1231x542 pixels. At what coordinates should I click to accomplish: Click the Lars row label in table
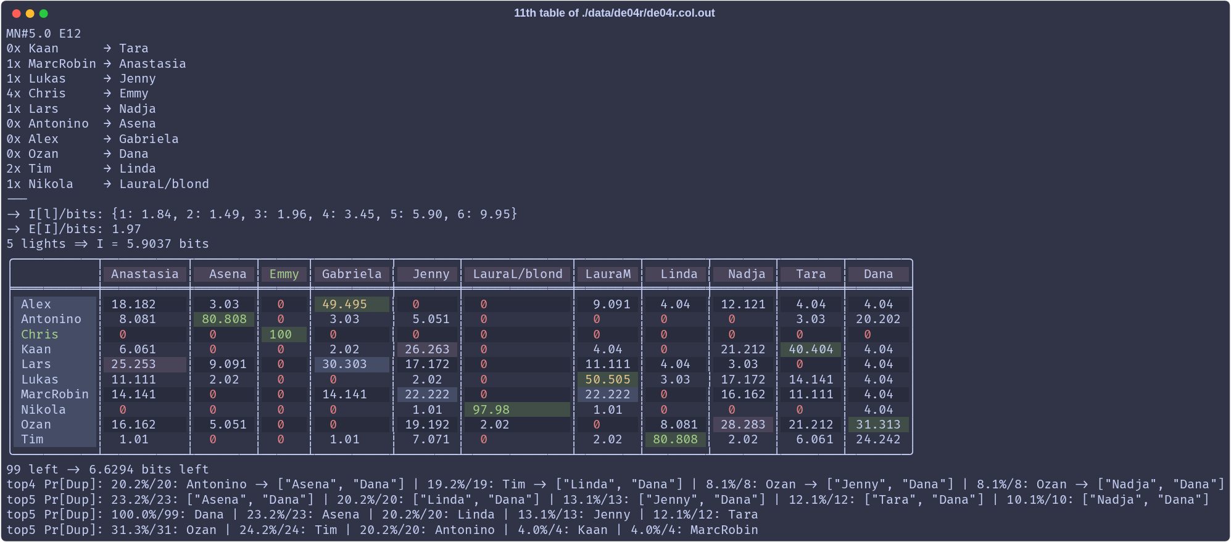(x=36, y=364)
